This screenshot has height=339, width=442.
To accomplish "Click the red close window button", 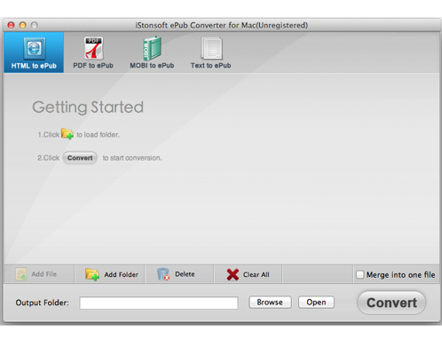I will point(11,25).
